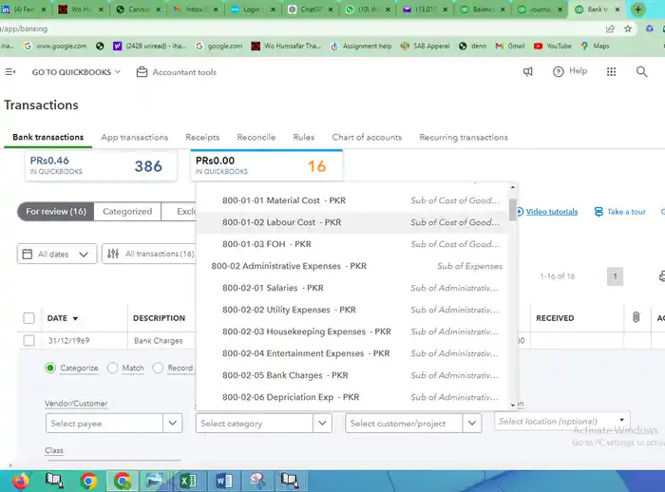
Task: Show the Categorized transactions list
Action: [127, 211]
